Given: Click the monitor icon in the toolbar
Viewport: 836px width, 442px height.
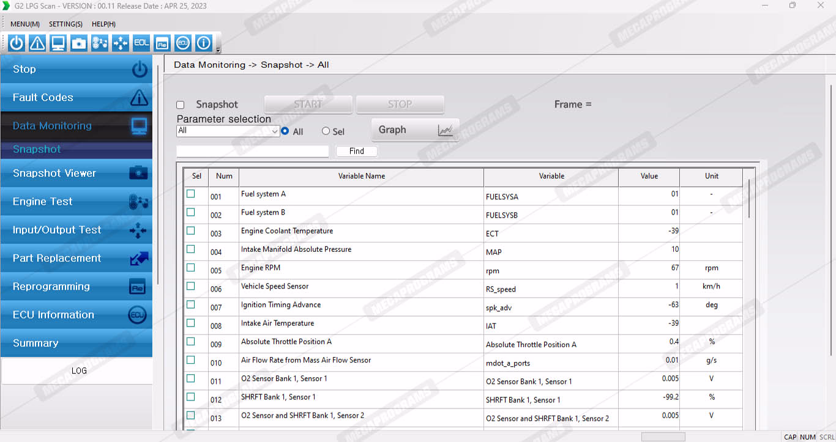Looking at the screenshot, I should (58, 43).
